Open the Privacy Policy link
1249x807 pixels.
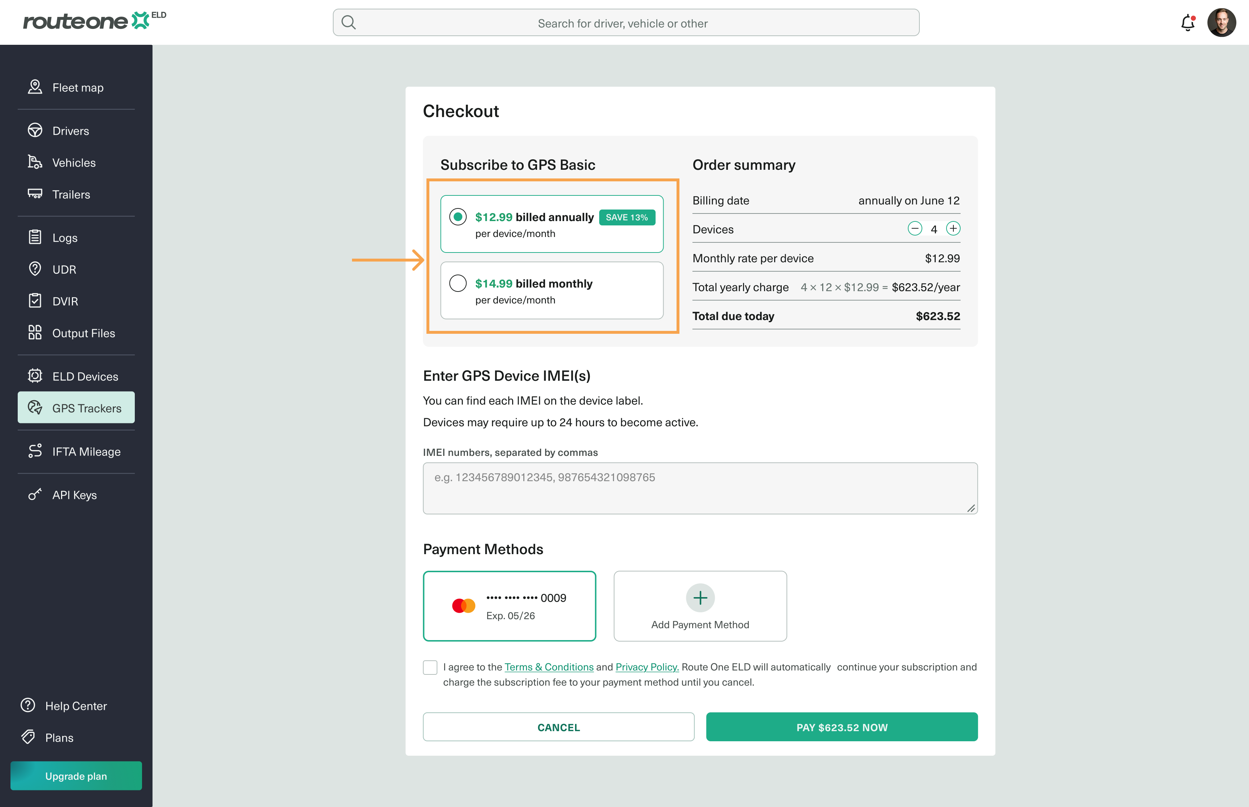[647, 667]
